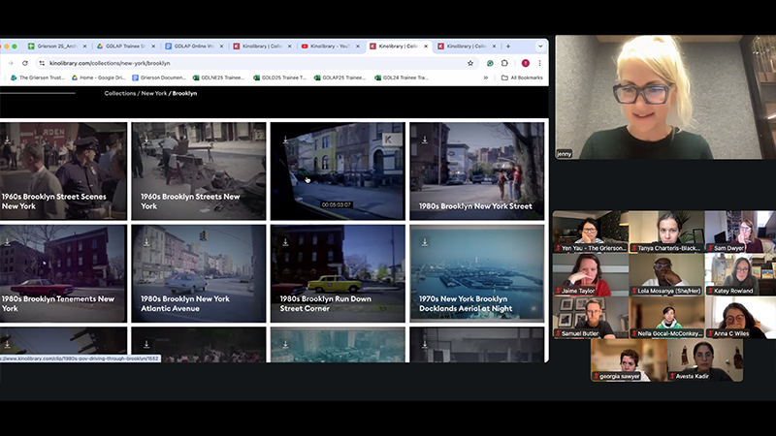This screenshot has width=776, height=436.
Task: Go to New York in breadcrumb
Action: [x=153, y=94]
